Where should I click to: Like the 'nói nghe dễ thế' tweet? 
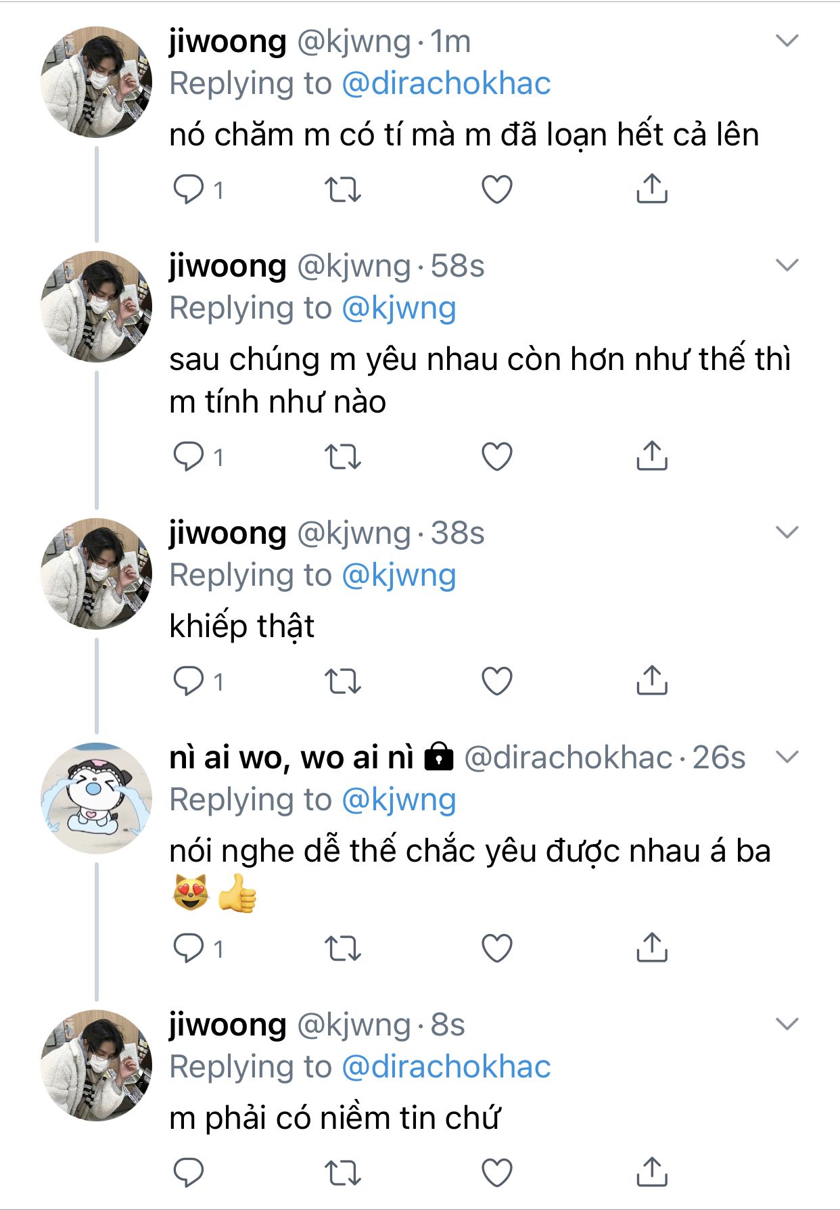[497, 948]
